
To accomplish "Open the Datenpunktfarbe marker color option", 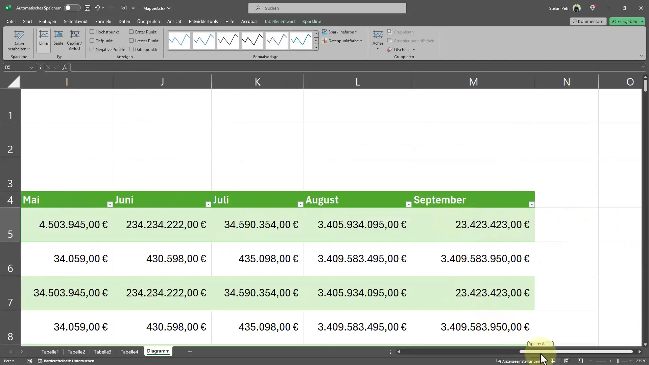I will point(342,41).
